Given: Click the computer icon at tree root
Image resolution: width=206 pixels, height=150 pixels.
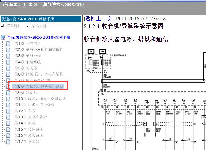Looking at the screenshot, I should [3, 37].
